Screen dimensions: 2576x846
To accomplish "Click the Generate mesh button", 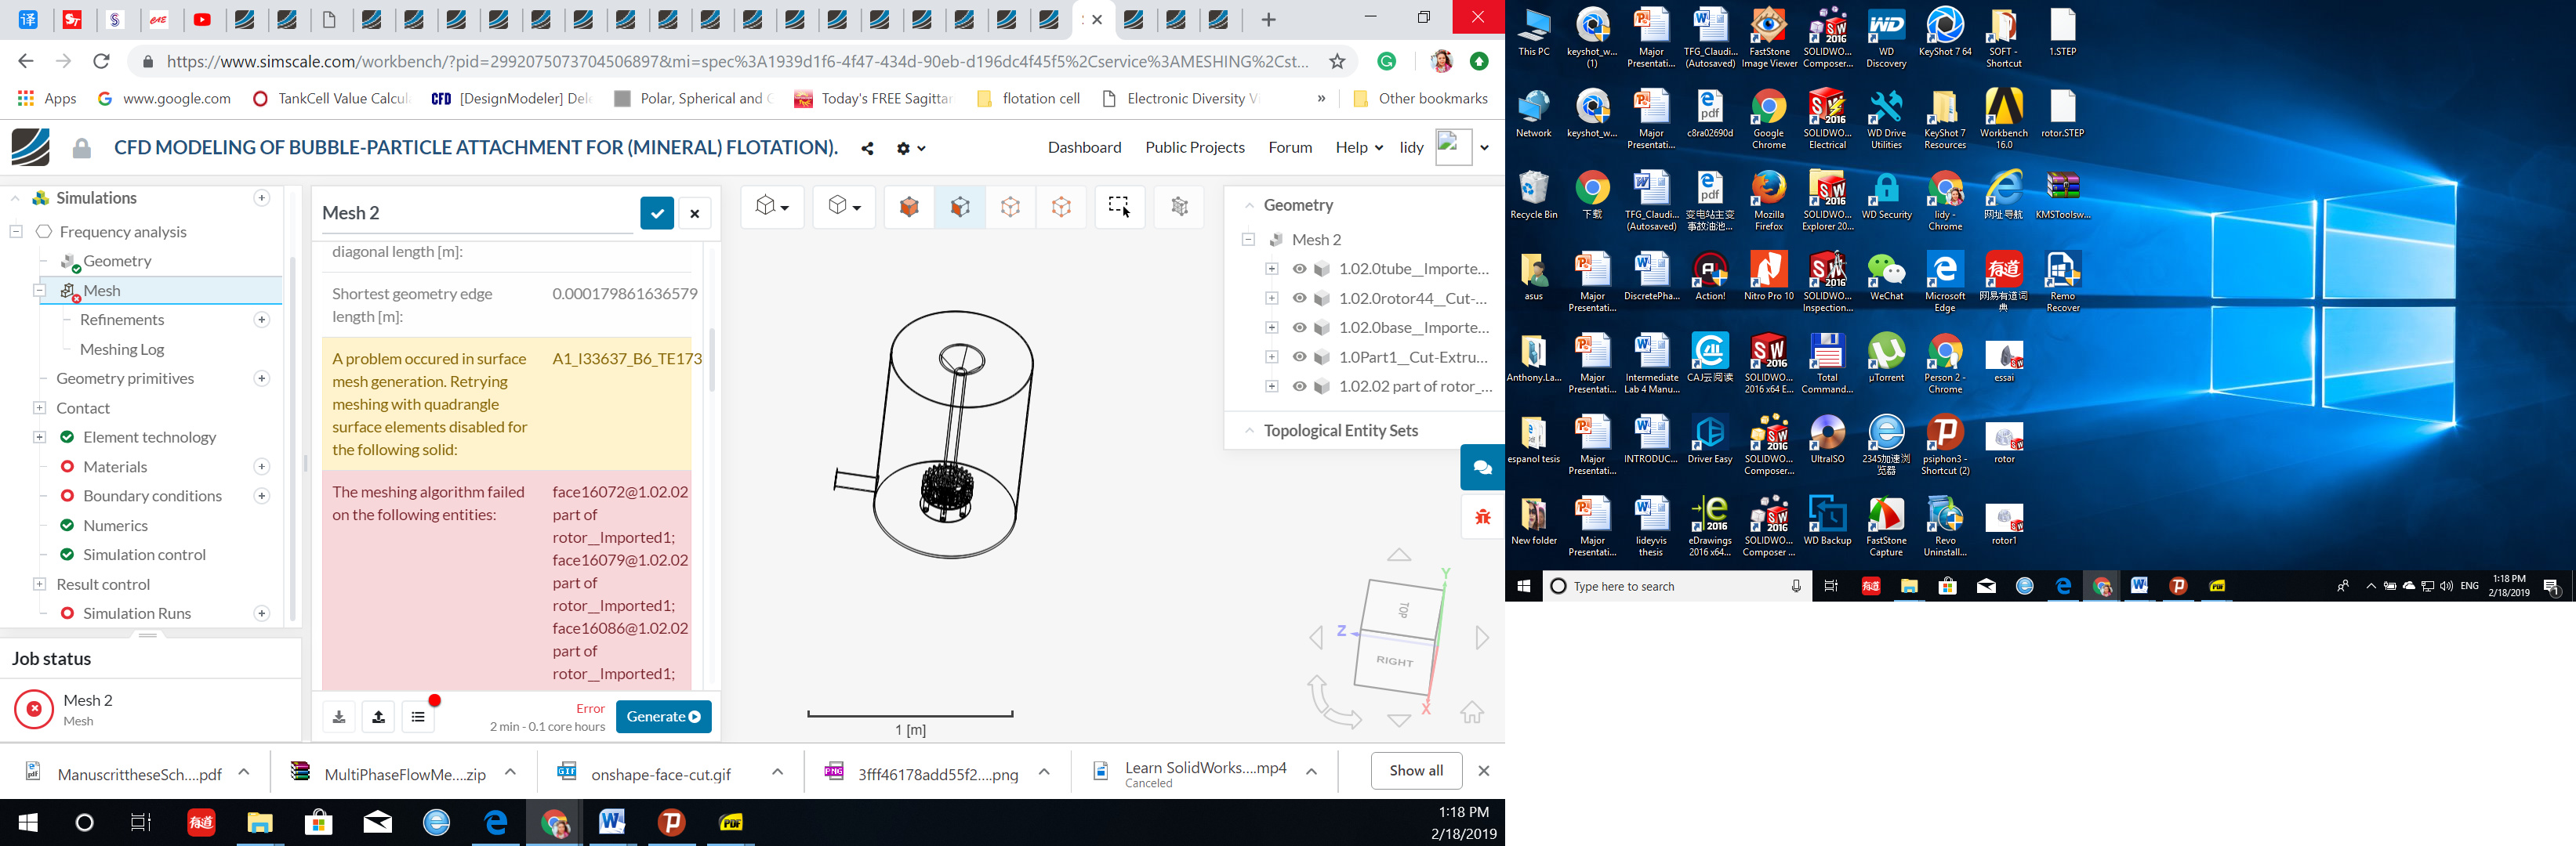I will click(x=663, y=716).
